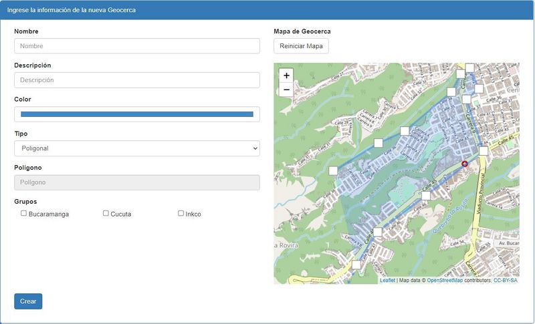Viewport: 535px width, 324px height.
Task: Zoom out on the geofence map
Action: 286,90
